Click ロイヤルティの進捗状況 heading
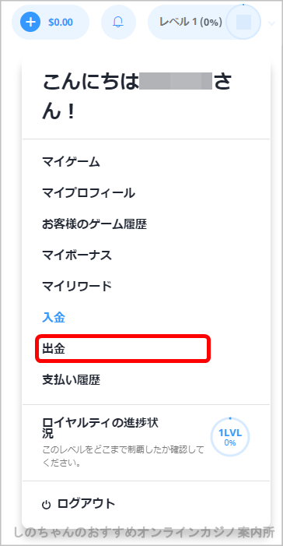 [x=100, y=428]
